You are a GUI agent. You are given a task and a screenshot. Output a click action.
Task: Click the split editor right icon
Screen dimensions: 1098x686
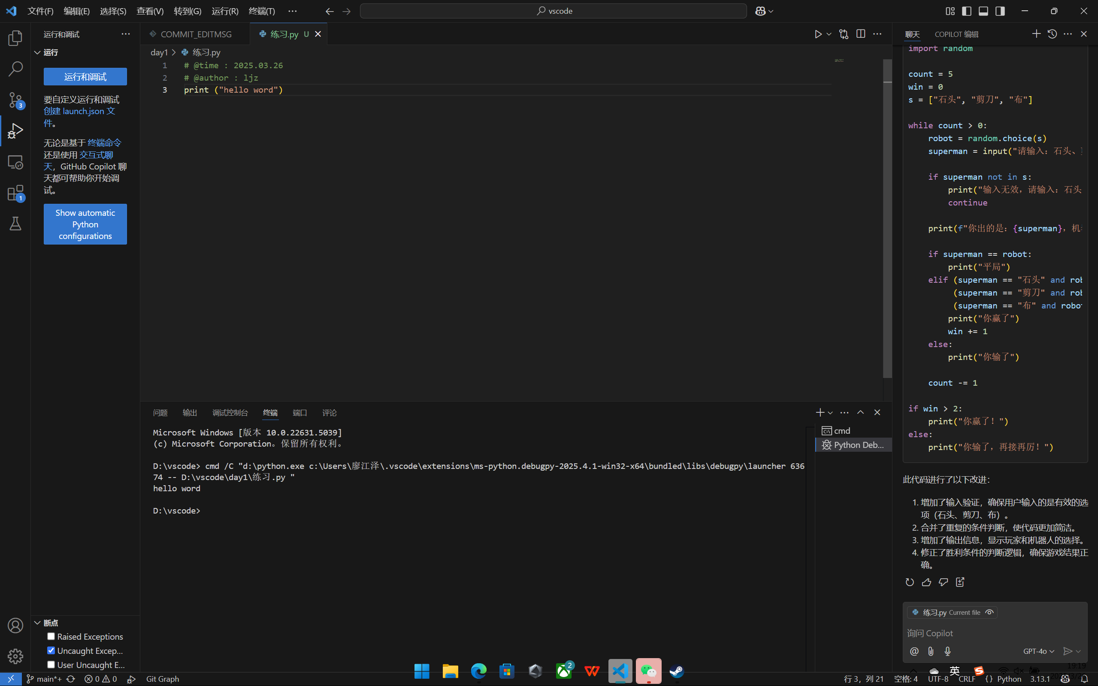click(860, 34)
